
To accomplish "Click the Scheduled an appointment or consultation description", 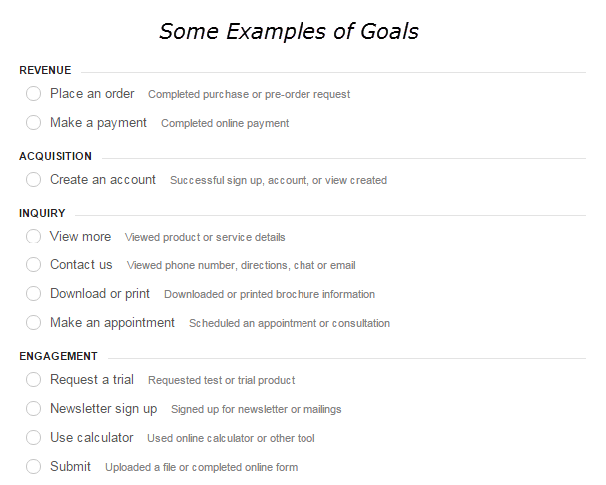I will coord(290,324).
